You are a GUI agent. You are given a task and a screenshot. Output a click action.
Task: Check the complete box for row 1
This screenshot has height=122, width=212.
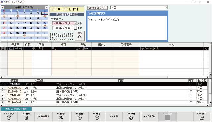click(x=191, y=84)
